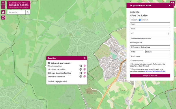The width and height of the screenshot is (176, 109).
Task: Zoom out of the map
Action: 3,7
